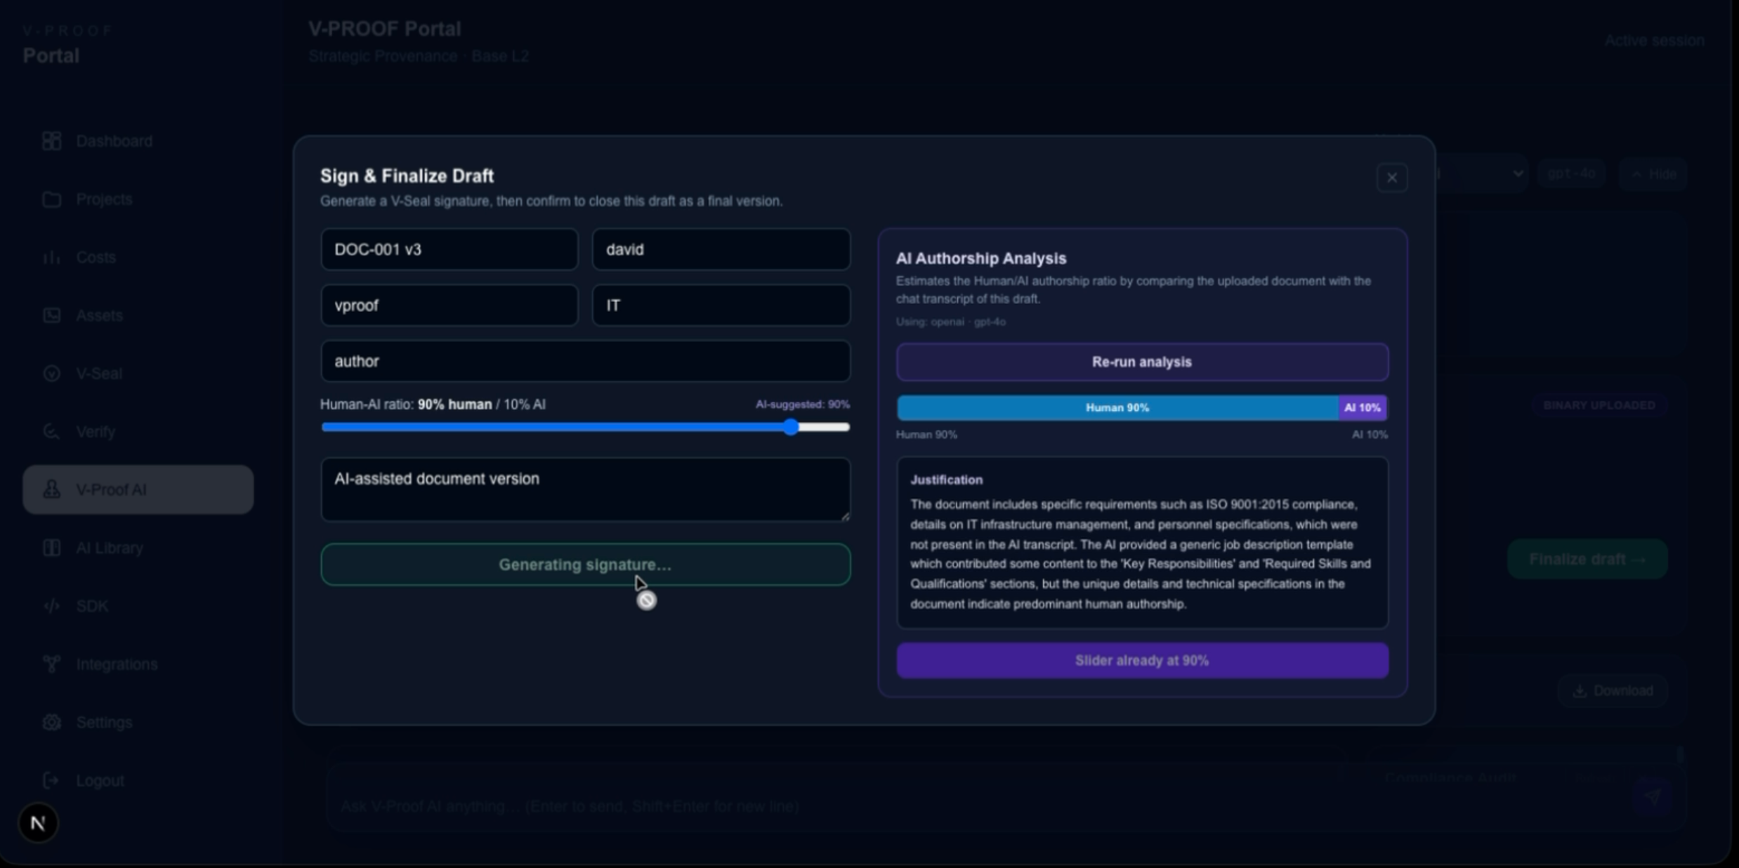Open the Dashboard menu item
This screenshot has height=868, width=1739.
coord(138,141)
